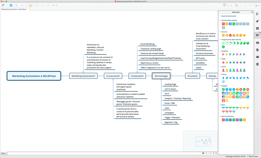Image resolution: width=261 pixels, height=158 pixels.
Task: Add the blue priority 3 marker
Action: click(230, 24)
